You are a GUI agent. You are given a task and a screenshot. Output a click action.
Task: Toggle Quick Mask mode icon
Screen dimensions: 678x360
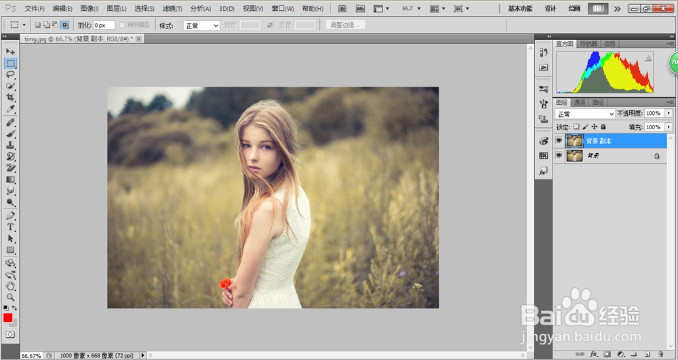[10, 334]
